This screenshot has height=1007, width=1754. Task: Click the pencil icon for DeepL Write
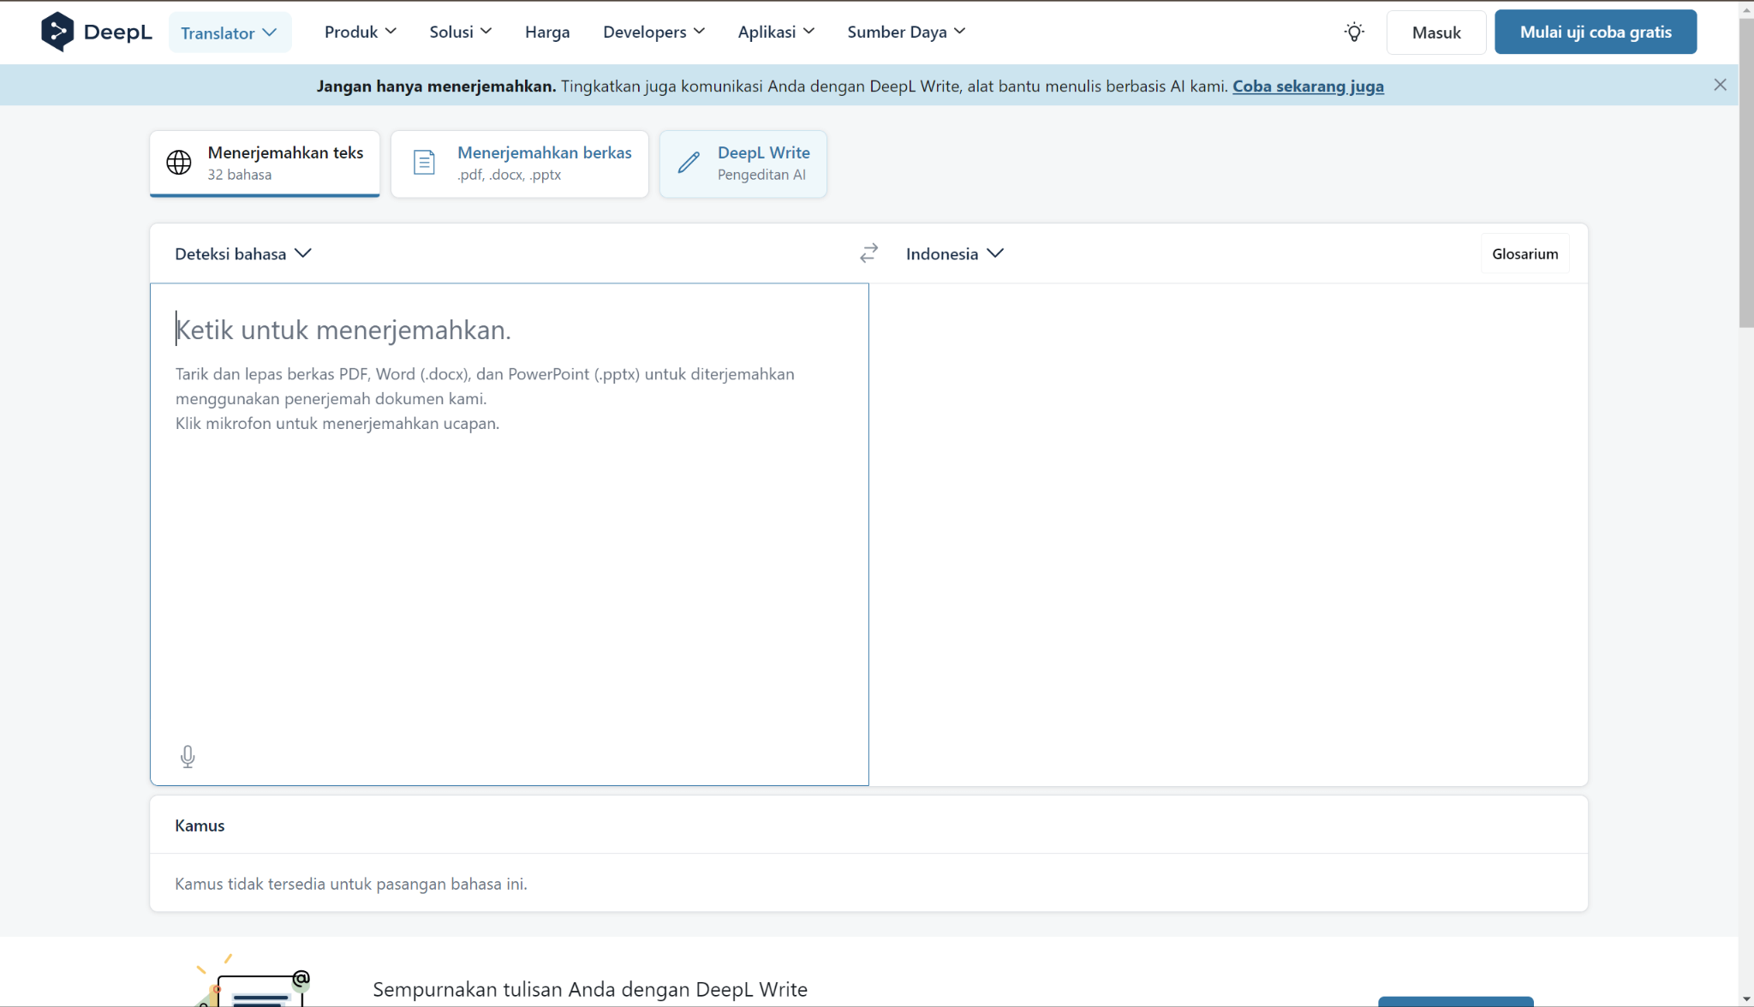coord(689,163)
